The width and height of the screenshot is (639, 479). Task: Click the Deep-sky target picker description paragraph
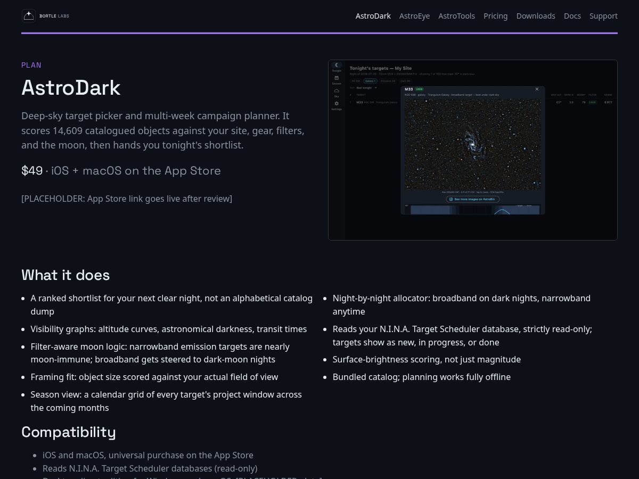click(x=163, y=130)
